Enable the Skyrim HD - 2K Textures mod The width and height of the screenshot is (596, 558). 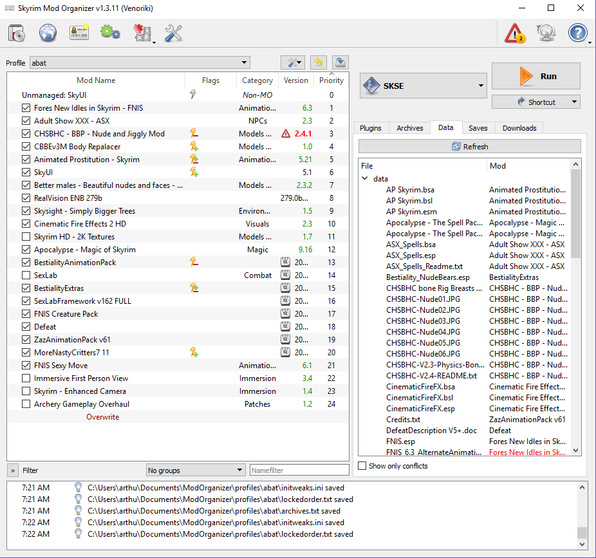pyautogui.click(x=26, y=236)
